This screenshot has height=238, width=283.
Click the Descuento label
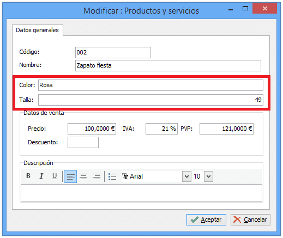pos(43,142)
